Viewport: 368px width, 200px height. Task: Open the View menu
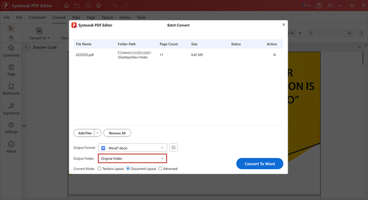(76, 17)
